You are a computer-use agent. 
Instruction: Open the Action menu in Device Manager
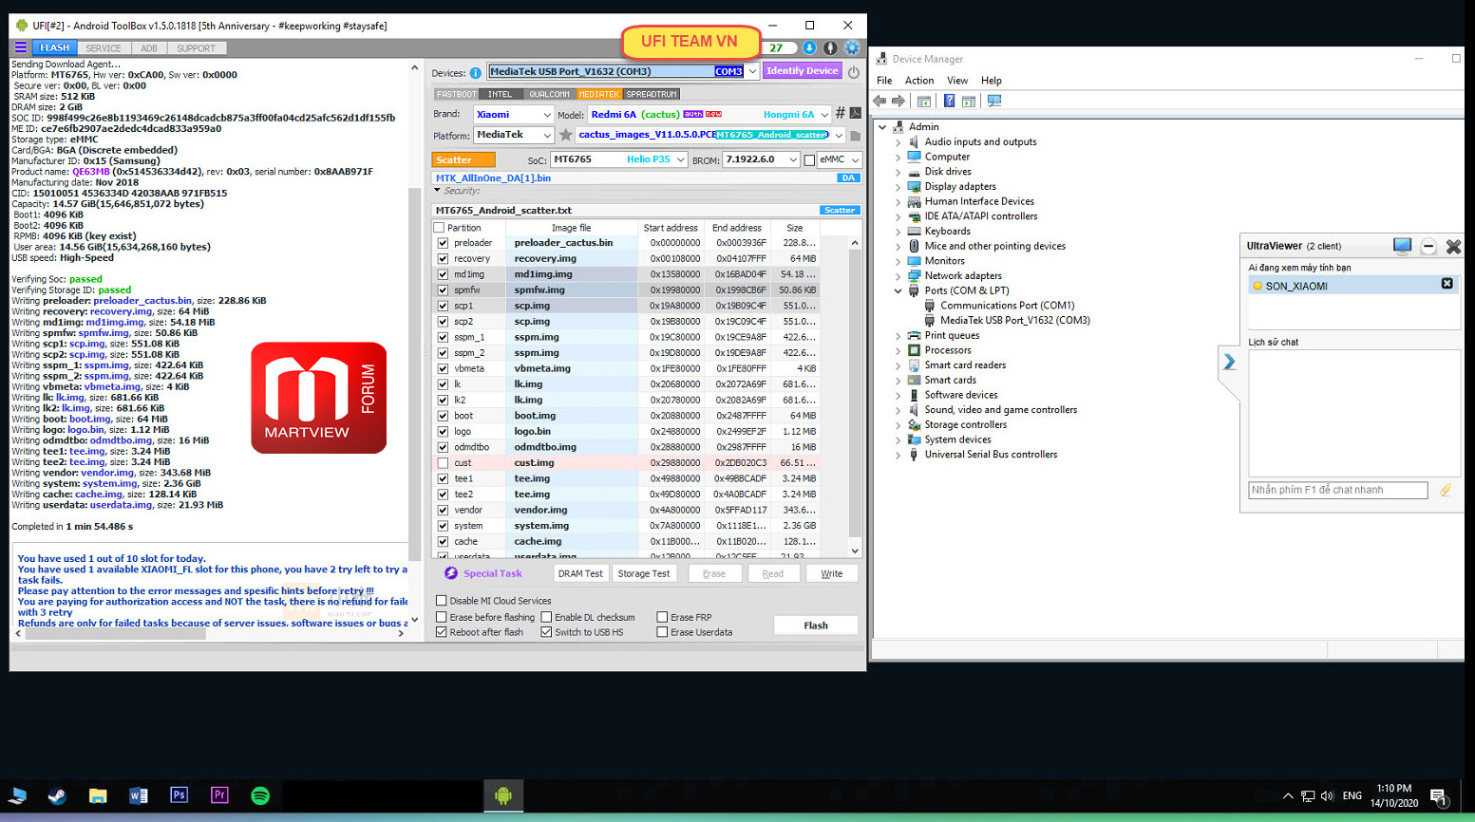click(919, 81)
